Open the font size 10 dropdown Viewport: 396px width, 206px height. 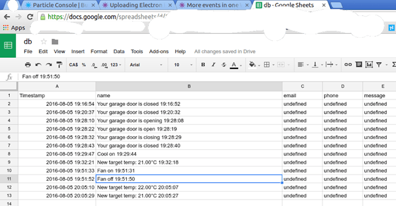tap(183, 65)
